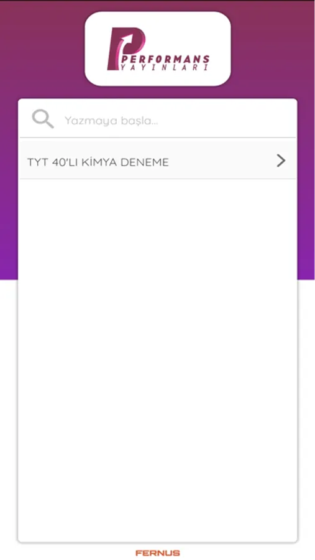Click the right chevron on TYT row

click(281, 161)
